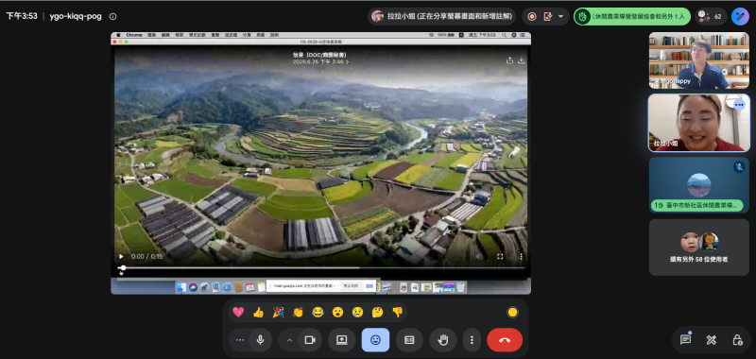The height and width of the screenshot is (359, 756).
Task: Seek on the video progress bar
Action: pos(321,267)
